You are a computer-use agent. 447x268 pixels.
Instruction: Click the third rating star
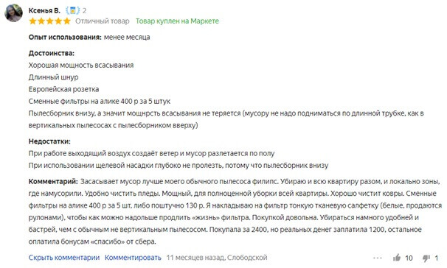50,21
